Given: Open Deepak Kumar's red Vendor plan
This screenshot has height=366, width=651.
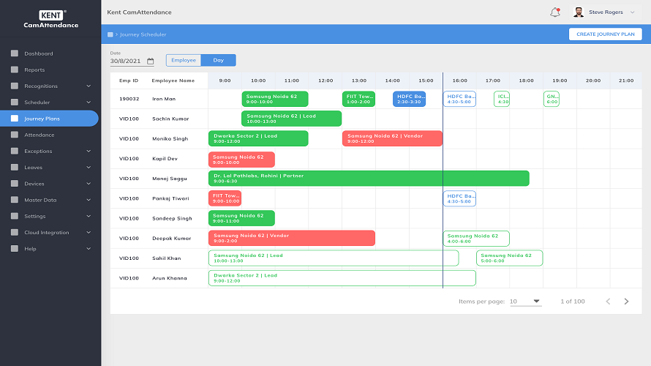Looking at the screenshot, I should pyautogui.click(x=291, y=238).
